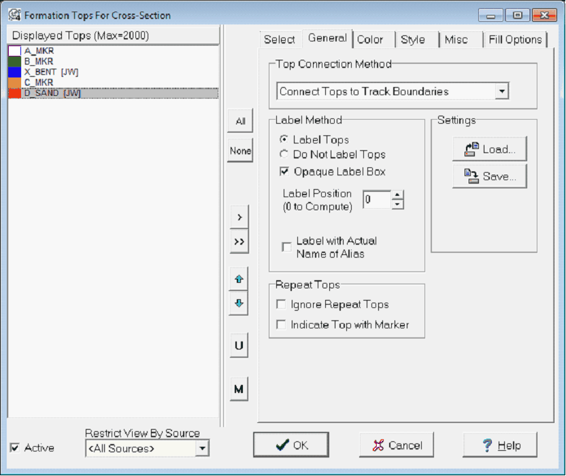Enable the Opaque Label Box option
This screenshot has width=566, height=476.
click(x=286, y=171)
